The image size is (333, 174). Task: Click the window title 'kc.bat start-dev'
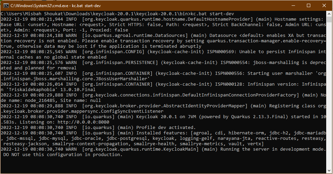pyautogui.click(x=86, y=6)
